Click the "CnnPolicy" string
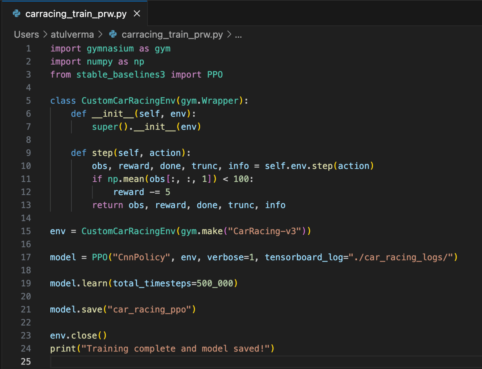The width and height of the screenshot is (482, 369). coord(141,258)
